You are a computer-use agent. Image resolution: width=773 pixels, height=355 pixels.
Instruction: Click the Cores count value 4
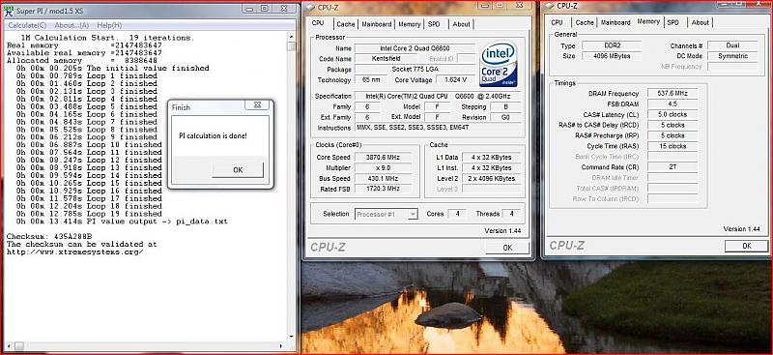pyautogui.click(x=458, y=214)
